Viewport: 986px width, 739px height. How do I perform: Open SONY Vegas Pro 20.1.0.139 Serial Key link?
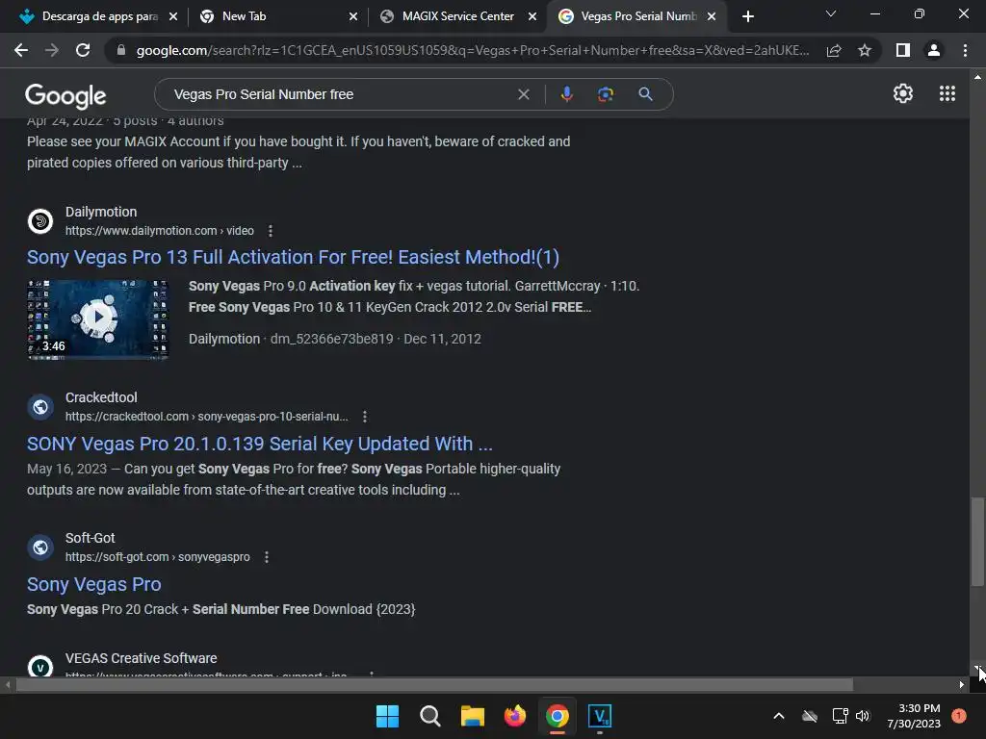coord(260,444)
